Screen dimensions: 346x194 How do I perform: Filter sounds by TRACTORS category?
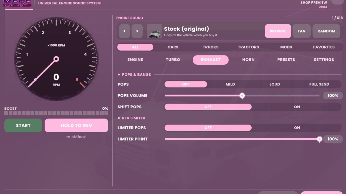(248, 47)
